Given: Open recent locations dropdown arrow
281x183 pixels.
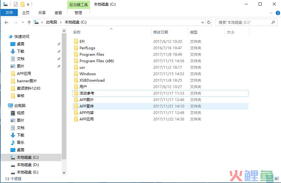Looking at the screenshot, I should coord(23,22).
